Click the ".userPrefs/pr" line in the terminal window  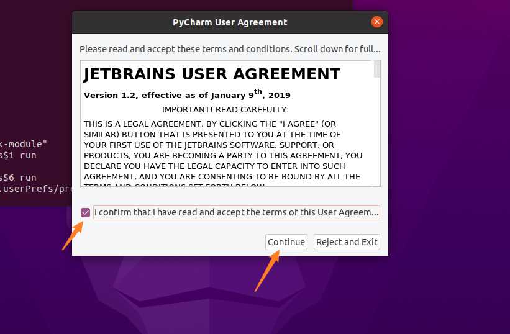(x=36, y=189)
